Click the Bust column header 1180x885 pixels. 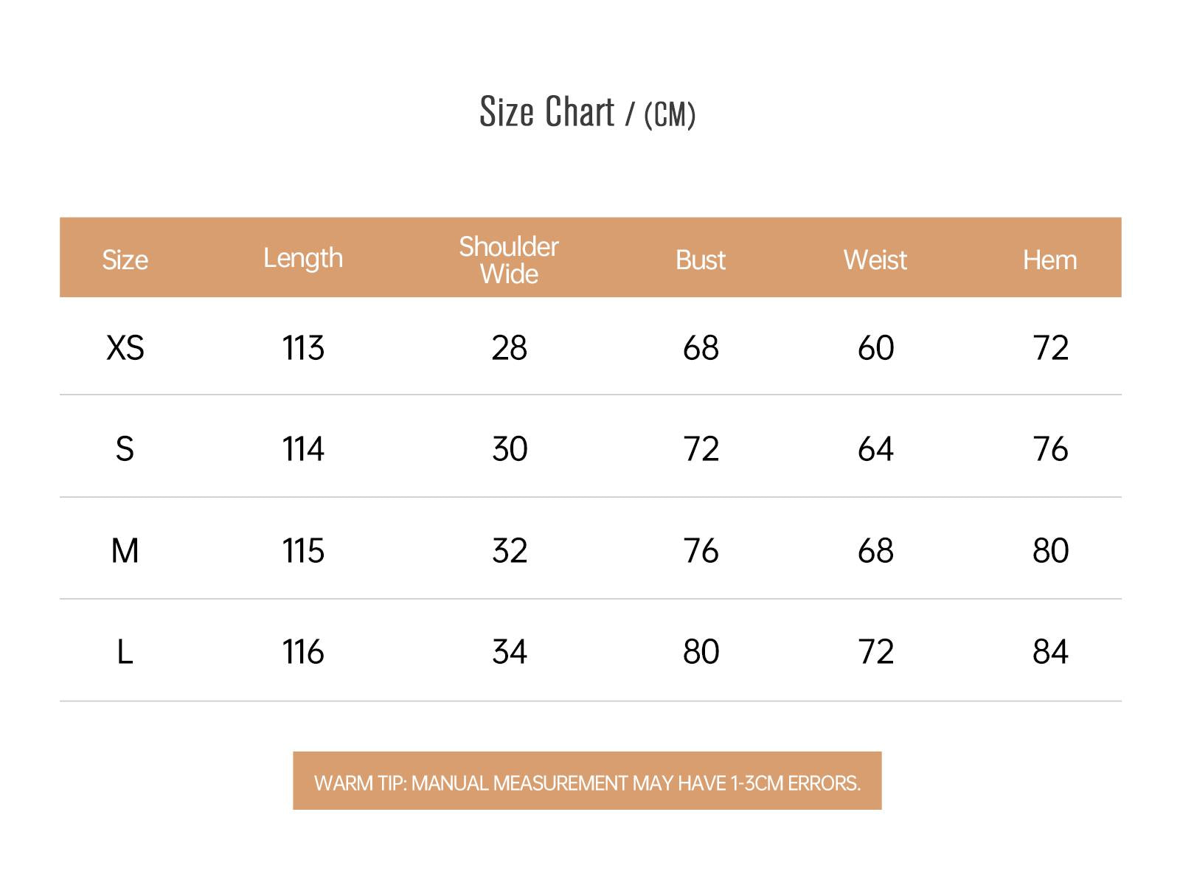coord(701,260)
